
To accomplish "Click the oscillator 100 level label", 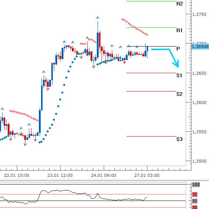I will click(x=196, y=184).
